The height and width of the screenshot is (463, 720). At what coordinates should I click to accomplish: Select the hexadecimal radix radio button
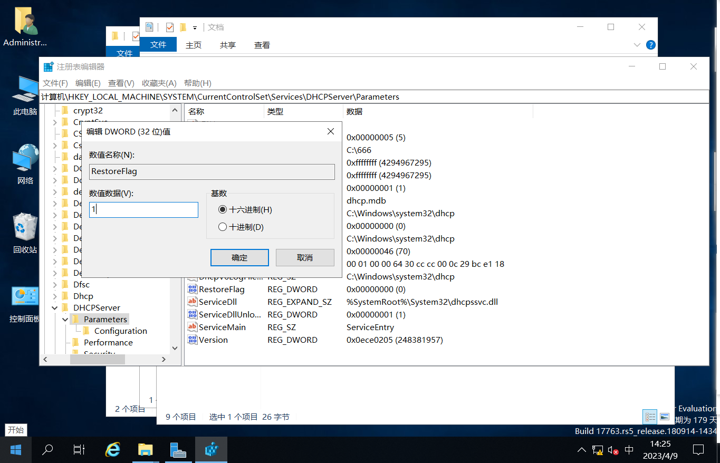pyautogui.click(x=223, y=210)
